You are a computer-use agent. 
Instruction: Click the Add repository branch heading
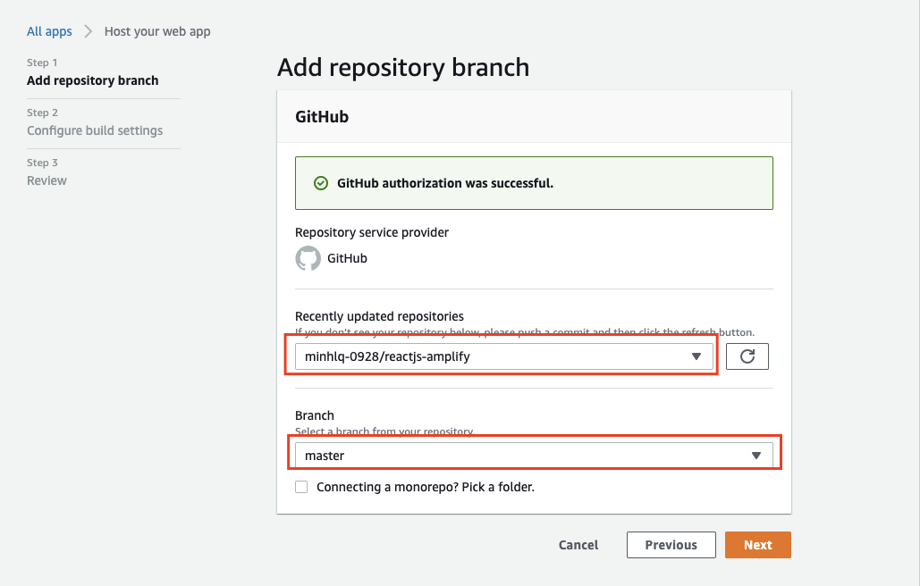pyautogui.click(x=403, y=67)
